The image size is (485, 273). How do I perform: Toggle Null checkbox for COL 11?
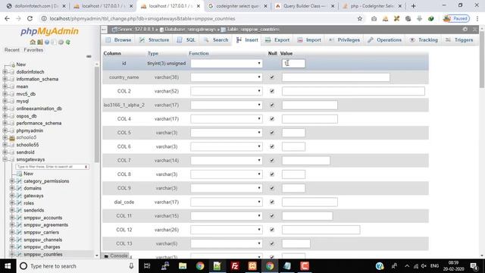click(272, 215)
